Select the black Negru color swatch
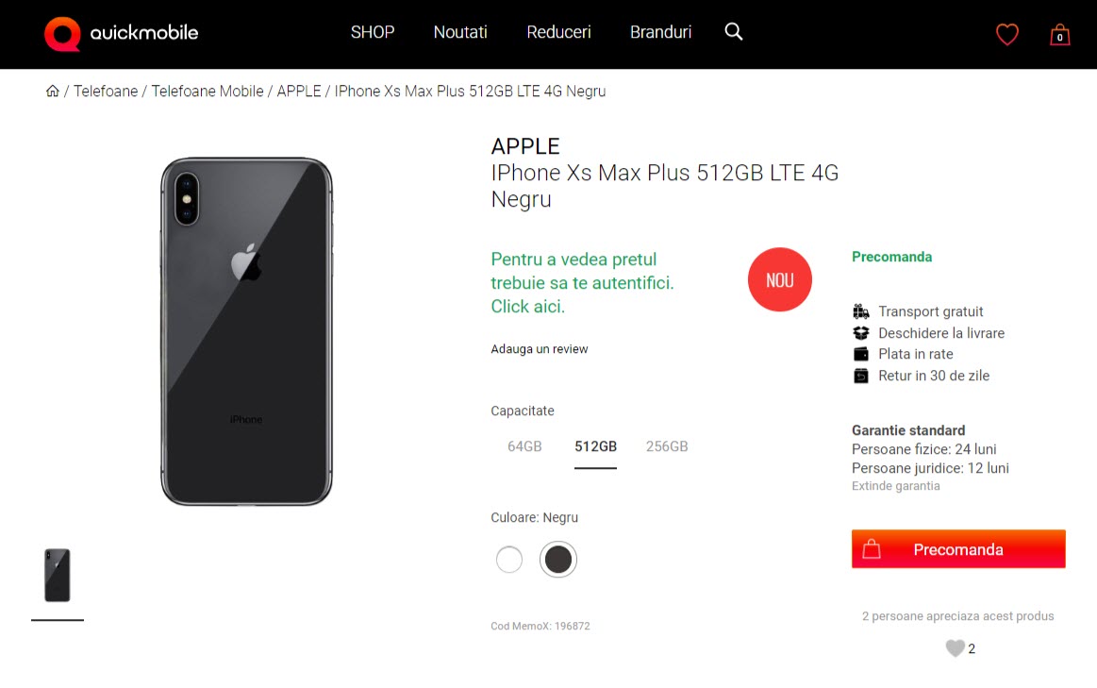1097x688 pixels. point(557,559)
